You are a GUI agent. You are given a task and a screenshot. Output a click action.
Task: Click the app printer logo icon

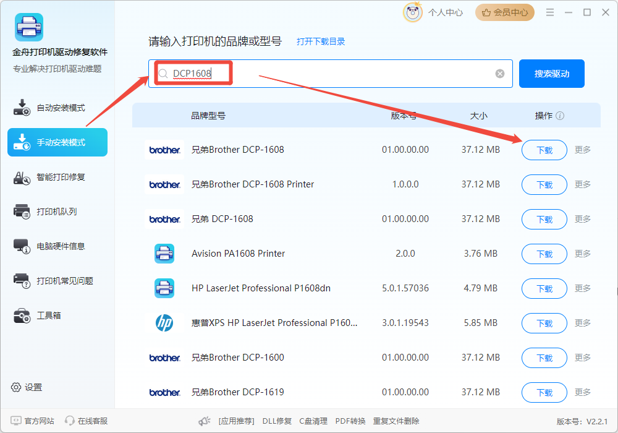[29, 27]
